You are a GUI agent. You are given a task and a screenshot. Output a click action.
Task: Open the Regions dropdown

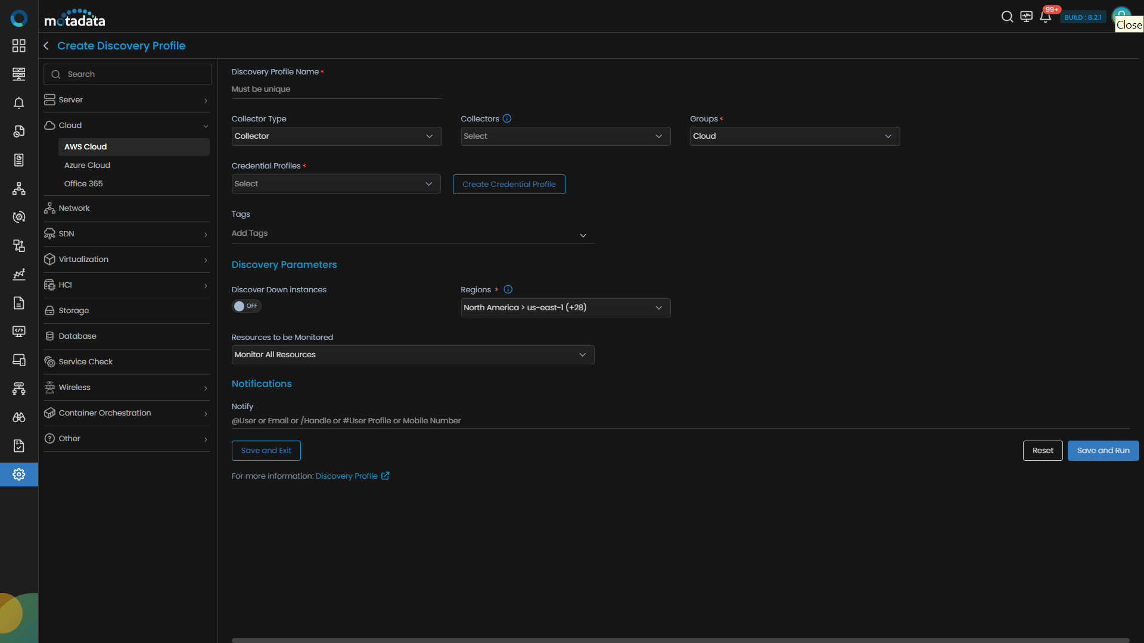tap(565, 308)
